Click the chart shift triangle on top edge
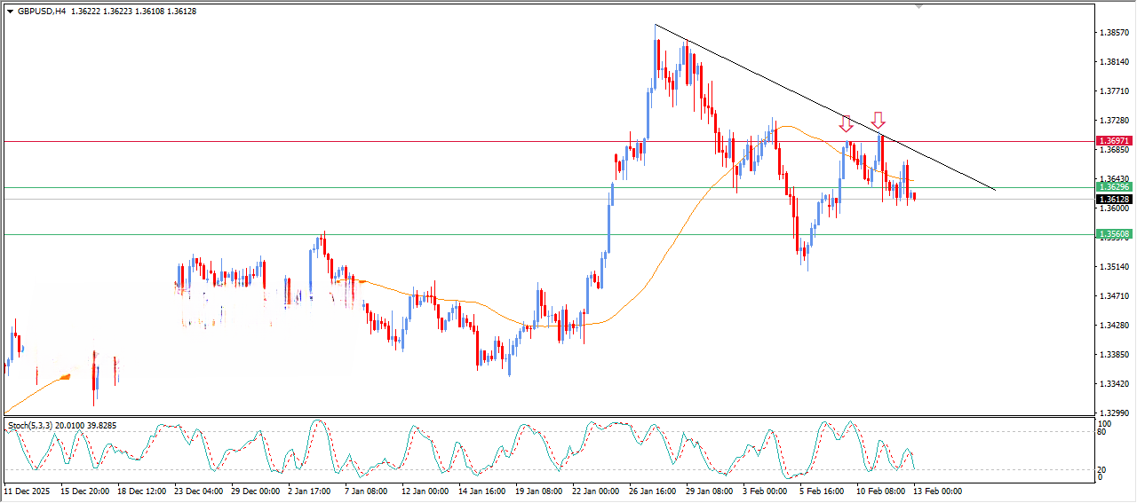Screen dimensions: 1137x503 pyautogui.click(x=918, y=6)
